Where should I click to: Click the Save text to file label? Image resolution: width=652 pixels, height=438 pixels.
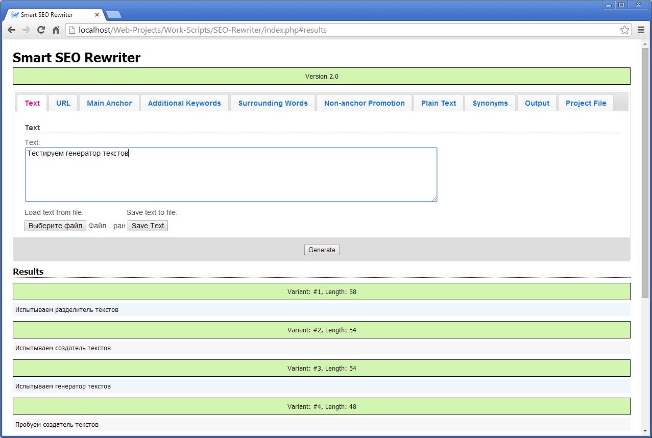(152, 212)
